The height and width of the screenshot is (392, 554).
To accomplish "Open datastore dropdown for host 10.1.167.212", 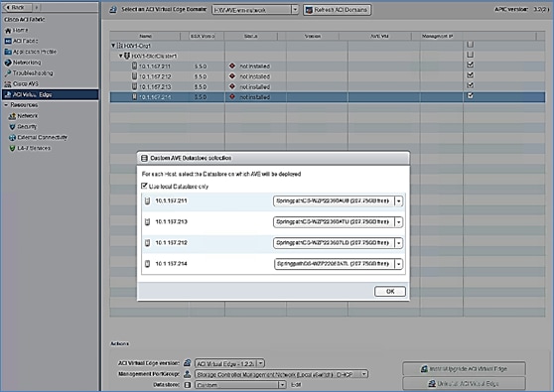I will click(x=339, y=243).
